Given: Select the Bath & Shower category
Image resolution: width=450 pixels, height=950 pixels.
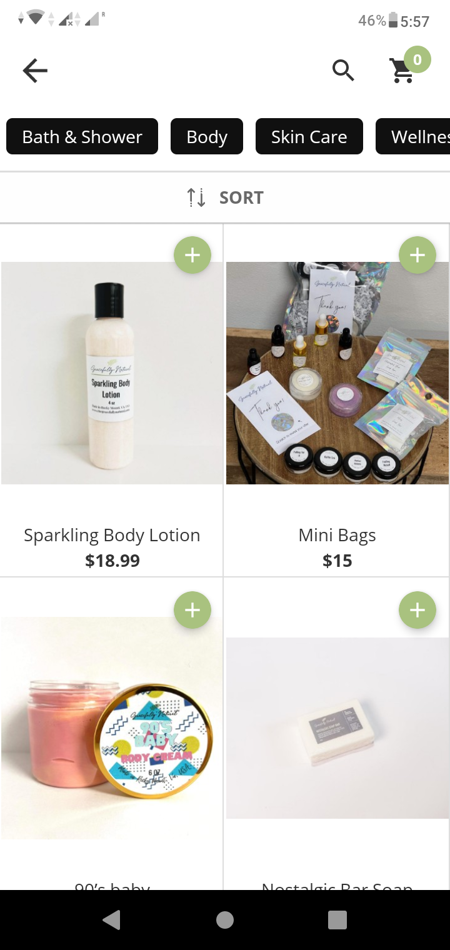Looking at the screenshot, I should pyautogui.click(x=82, y=136).
